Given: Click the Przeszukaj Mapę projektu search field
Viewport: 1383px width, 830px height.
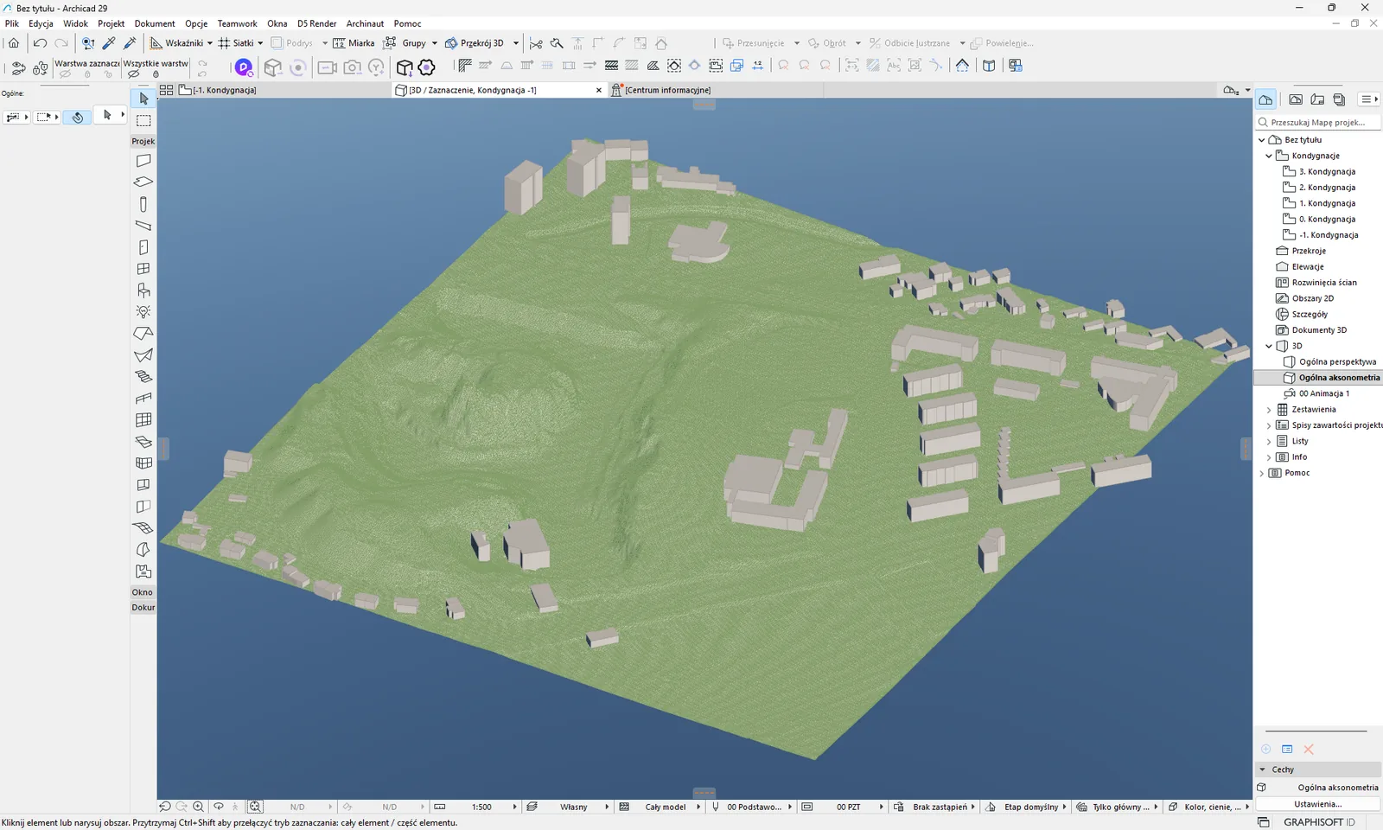Looking at the screenshot, I should click(x=1318, y=123).
